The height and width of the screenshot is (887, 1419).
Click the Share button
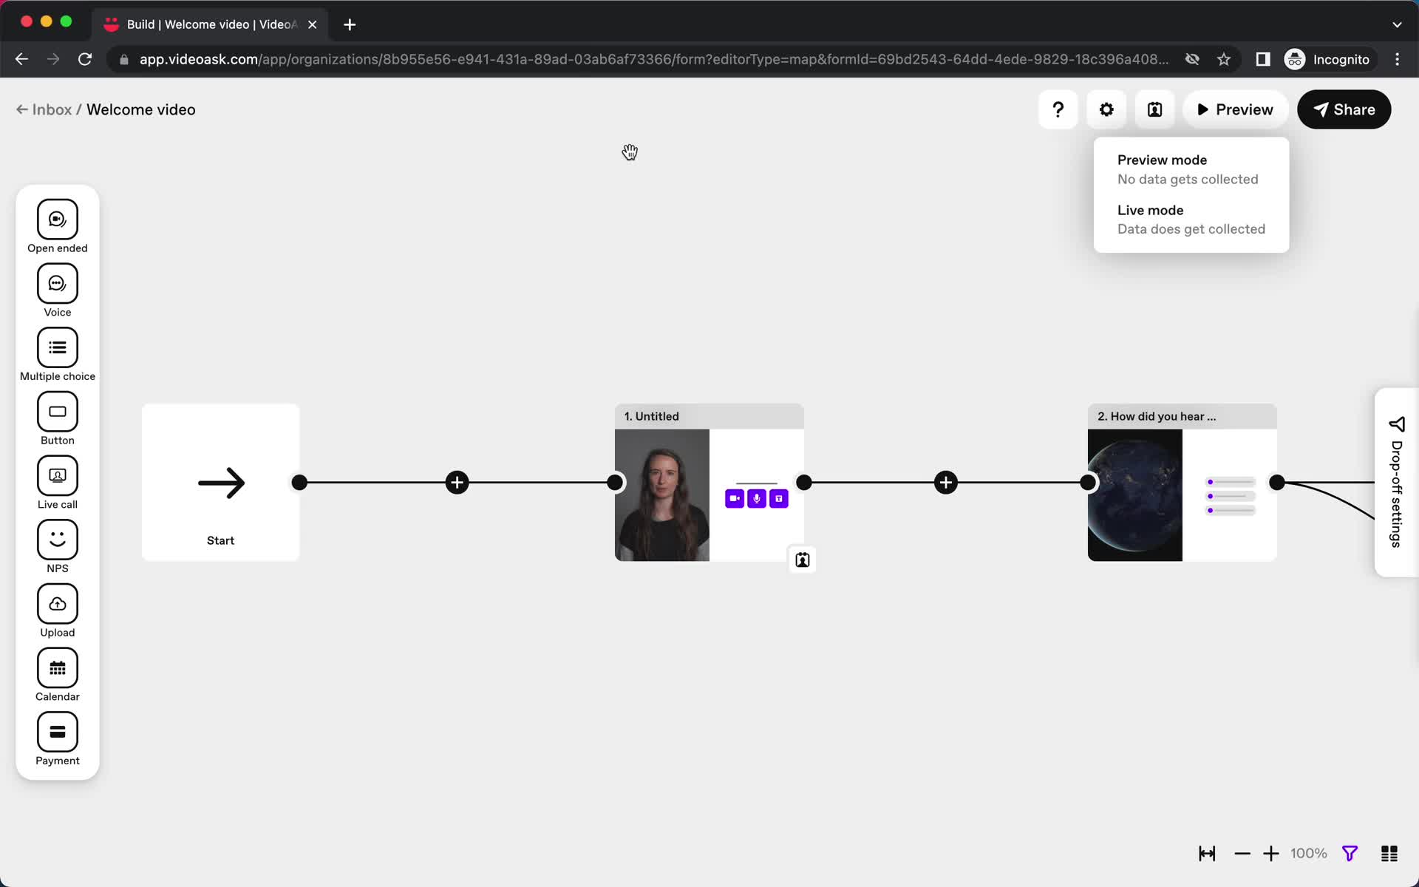pyautogui.click(x=1344, y=109)
